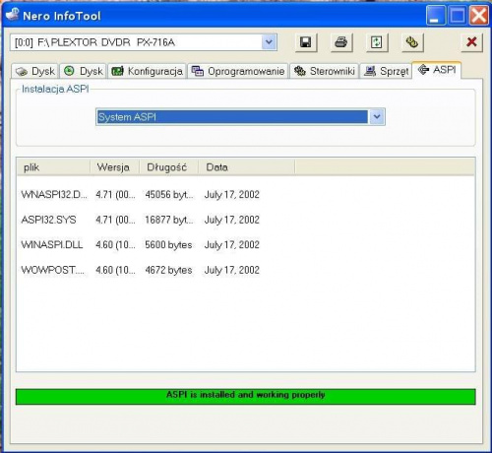This screenshot has width=492, height=453.
Task: Open the Konfiguracja tab
Action: (x=148, y=71)
